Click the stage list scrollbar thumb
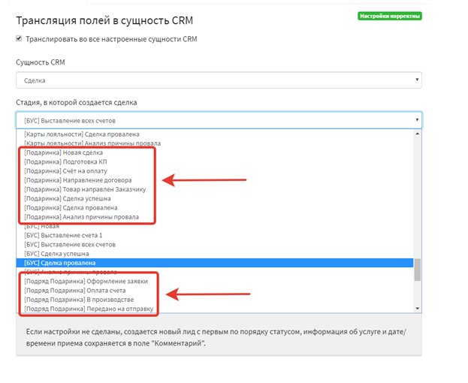 [x=417, y=270]
